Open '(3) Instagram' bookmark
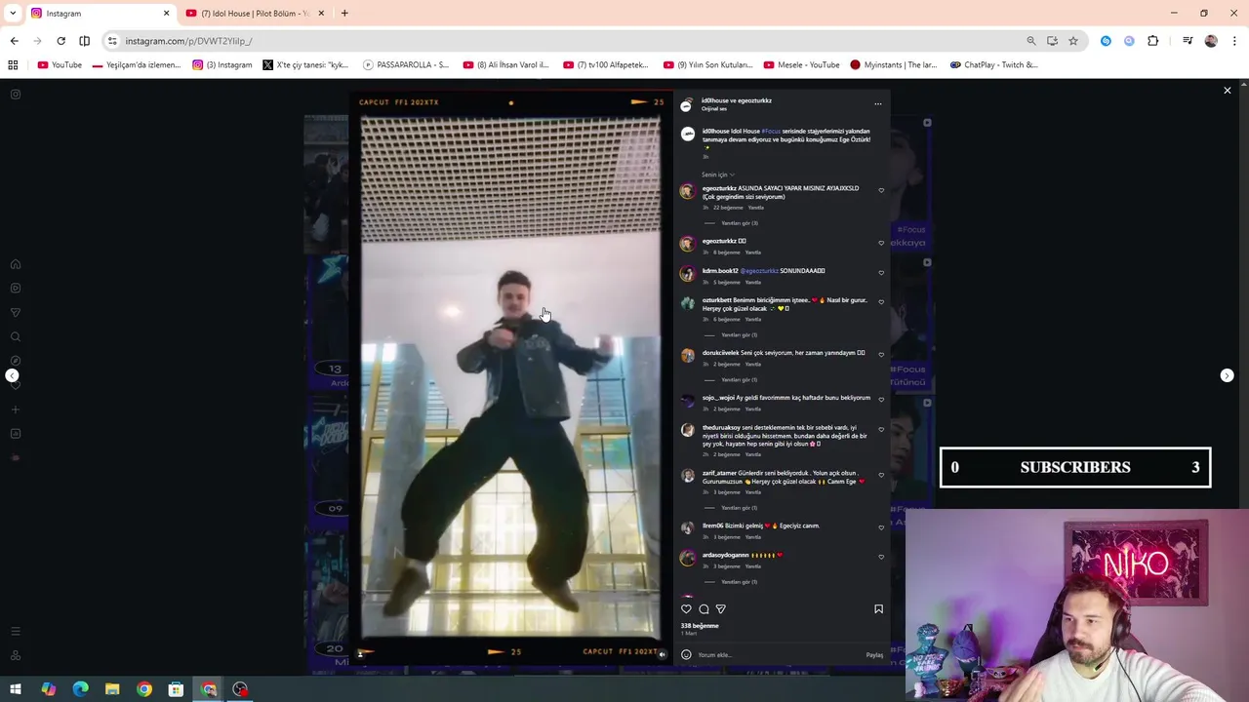This screenshot has height=702, width=1249. point(222,65)
